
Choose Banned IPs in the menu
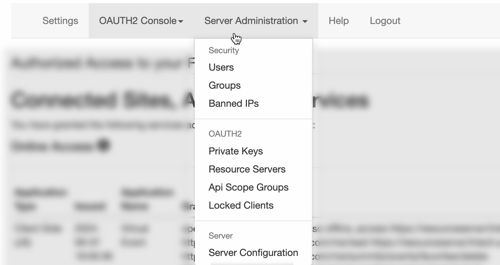coord(234,104)
